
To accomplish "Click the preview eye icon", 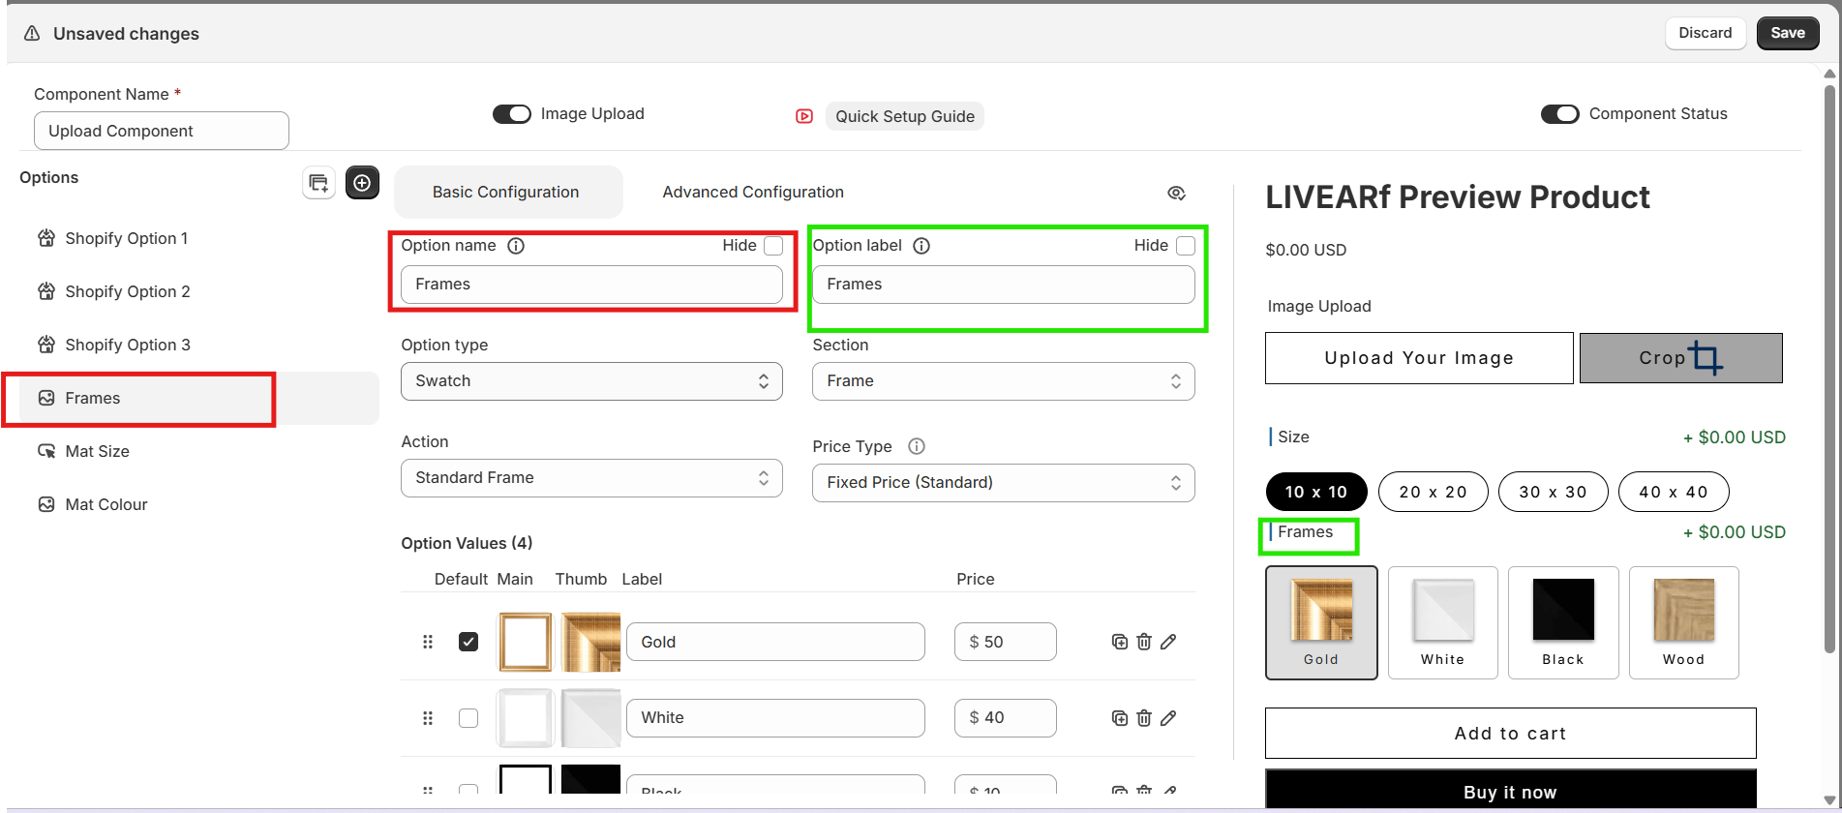I will (x=1176, y=193).
